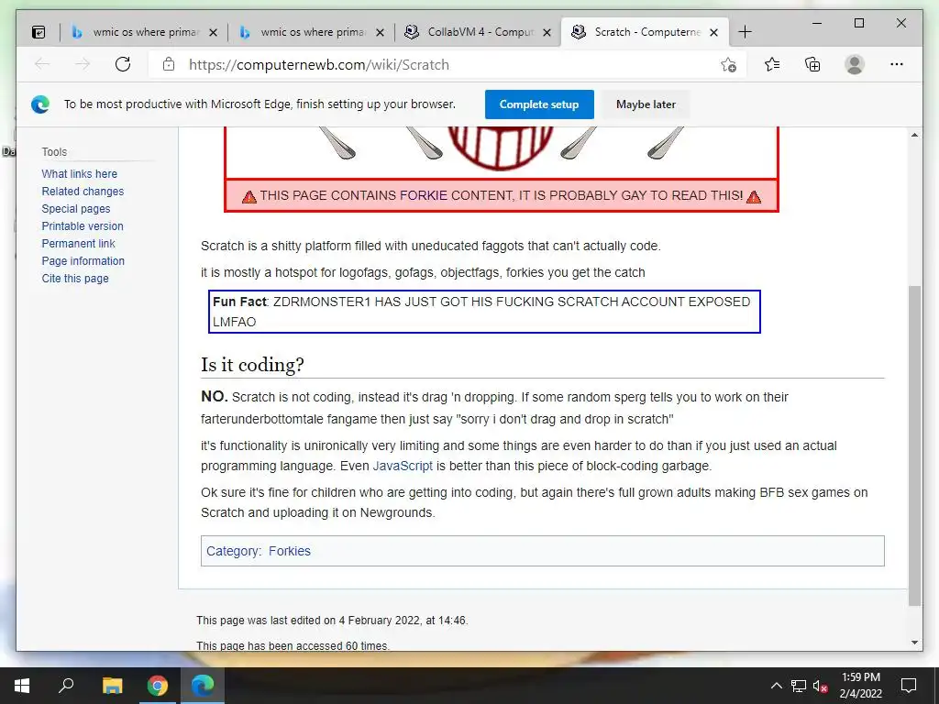This screenshot has width=939, height=704.
Task: Click the page vertical scrollbar thumb
Action: (x=914, y=446)
